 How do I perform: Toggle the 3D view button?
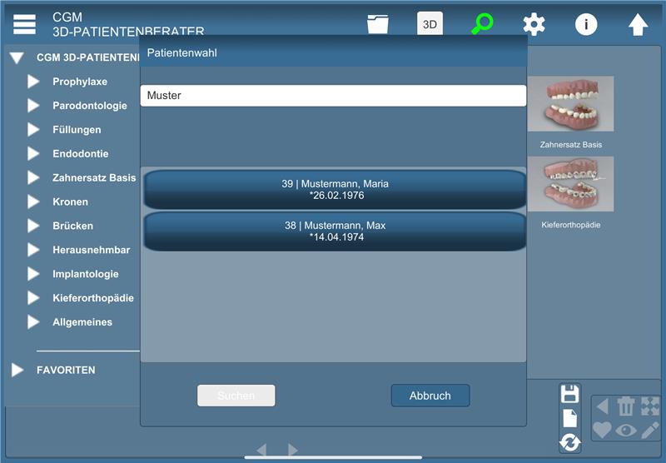pyautogui.click(x=430, y=24)
